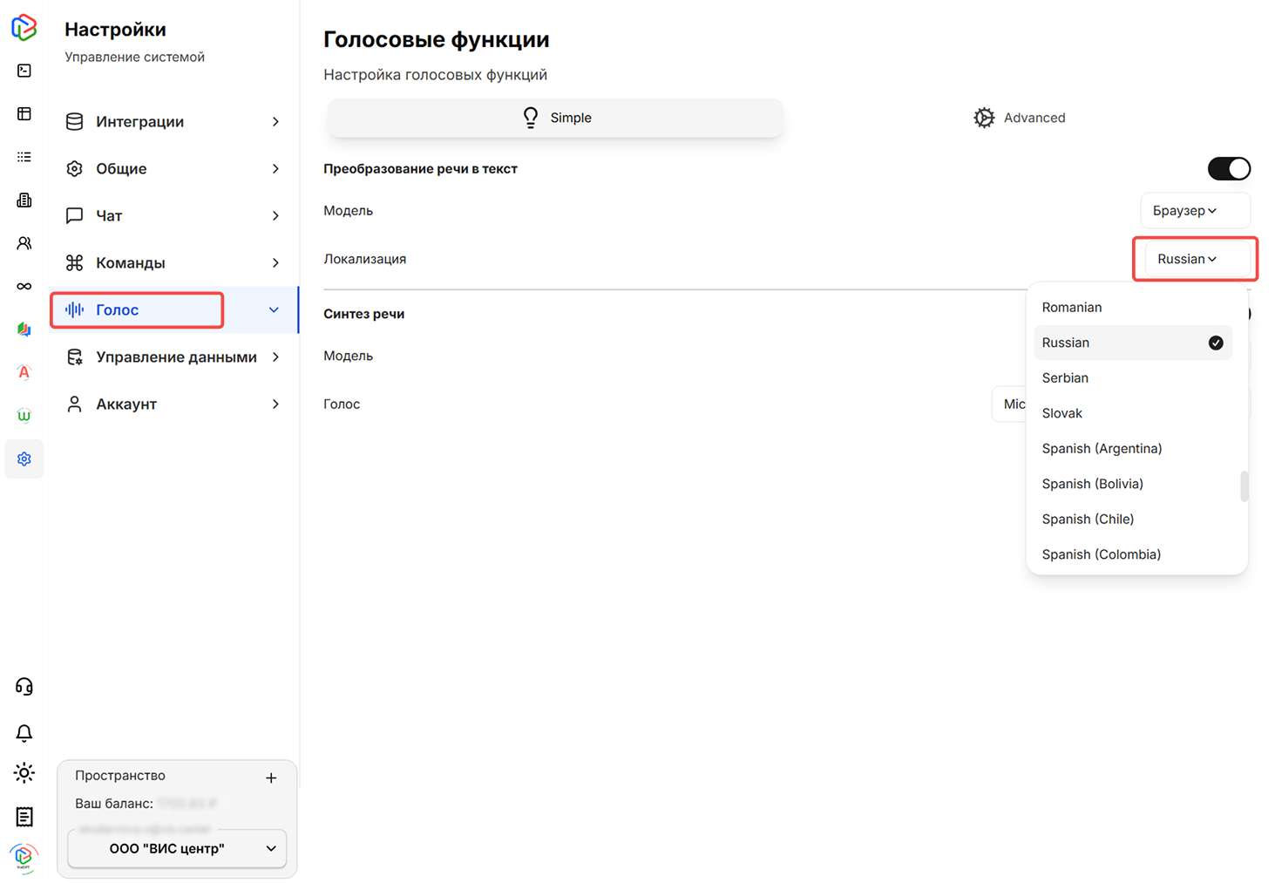Open the users icon in the left rail
Viewport: 1275px width, 883px height.
pos(24,243)
